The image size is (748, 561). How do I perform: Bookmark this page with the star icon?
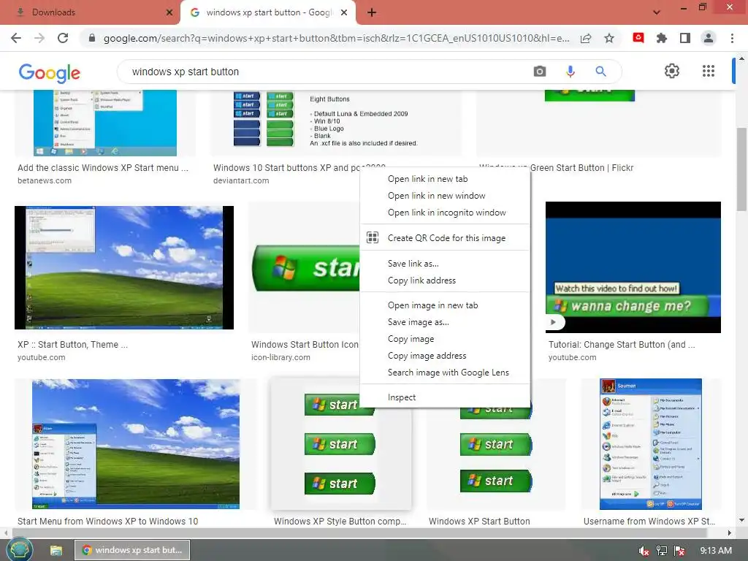coord(609,38)
